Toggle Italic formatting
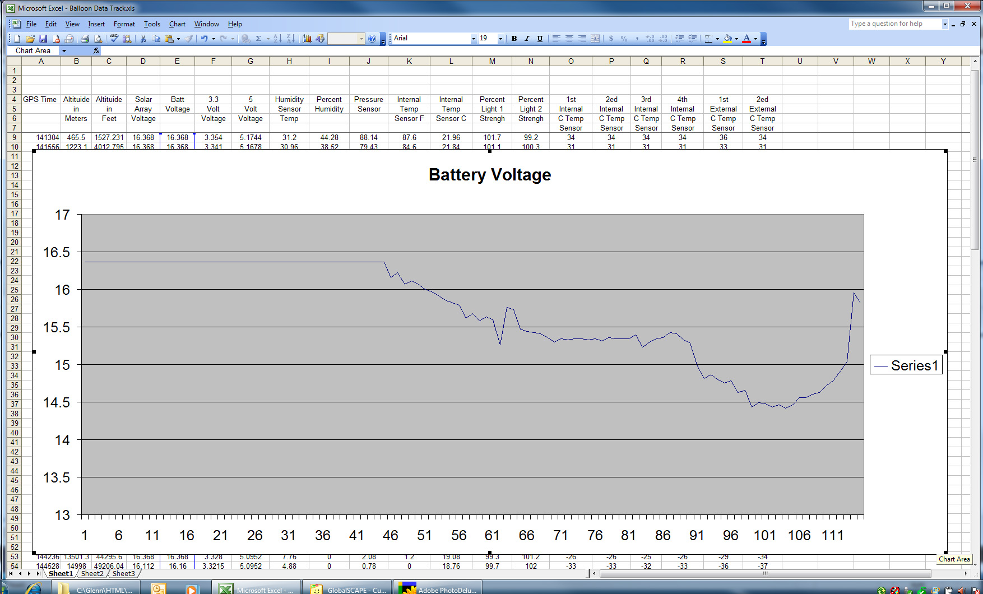 point(527,39)
